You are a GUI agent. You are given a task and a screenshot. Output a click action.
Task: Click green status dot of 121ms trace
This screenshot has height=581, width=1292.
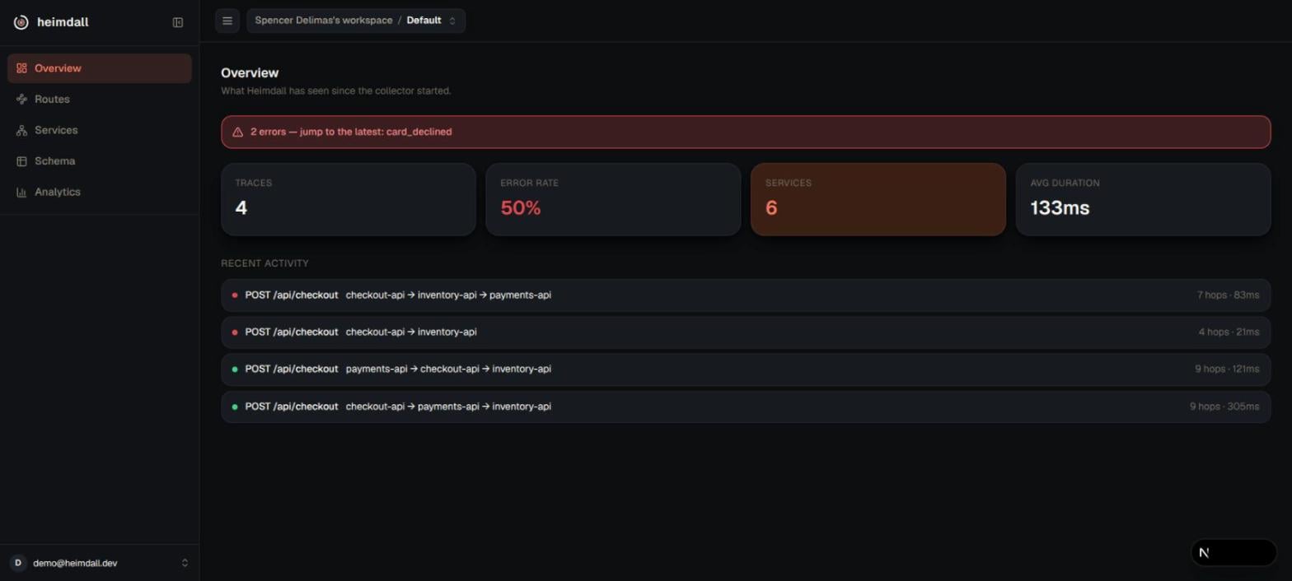(x=235, y=370)
